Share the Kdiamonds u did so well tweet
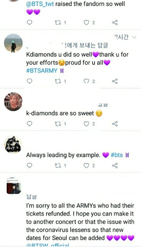The width and height of the screenshot is (141, 247). (115, 81)
